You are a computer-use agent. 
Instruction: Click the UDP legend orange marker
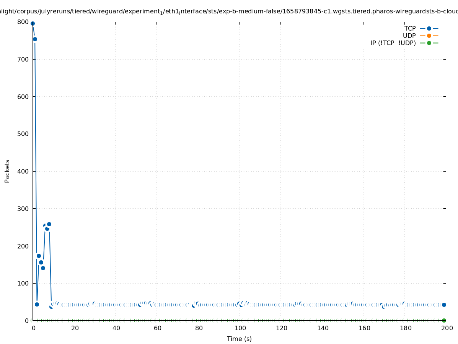tap(429, 36)
